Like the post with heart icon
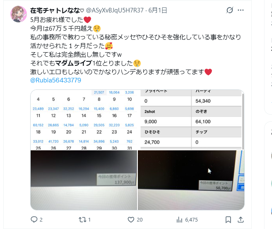This screenshot has height=229, width=272. click(131, 219)
